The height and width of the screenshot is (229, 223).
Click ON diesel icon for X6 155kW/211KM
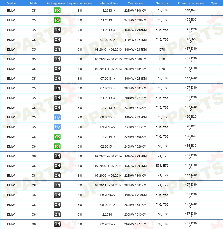pos(57,166)
